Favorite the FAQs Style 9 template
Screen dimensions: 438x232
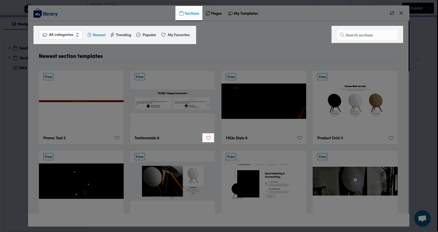point(300,138)
